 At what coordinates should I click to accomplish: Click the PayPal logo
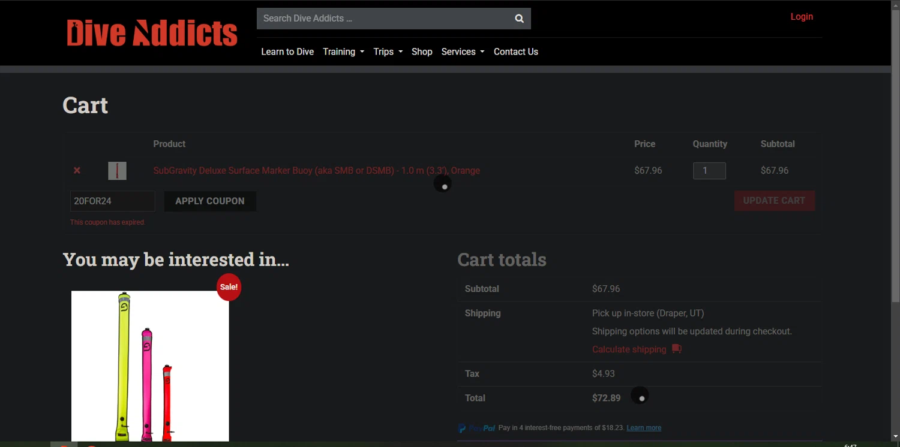477,428
